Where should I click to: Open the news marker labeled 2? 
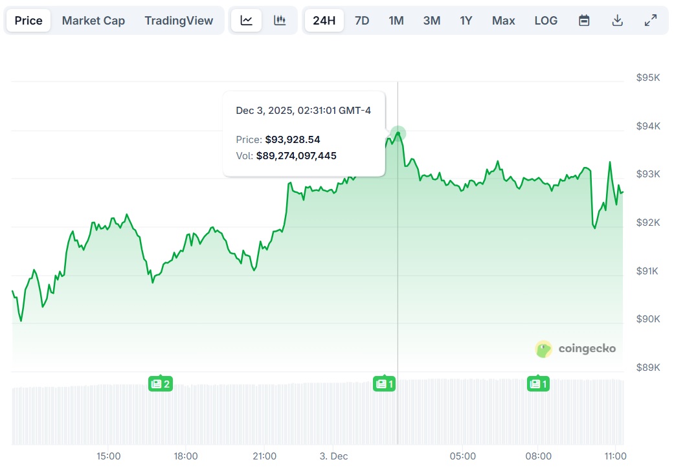tap(161, 384)
